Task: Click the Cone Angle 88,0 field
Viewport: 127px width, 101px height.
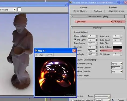Action: point(91,54)
